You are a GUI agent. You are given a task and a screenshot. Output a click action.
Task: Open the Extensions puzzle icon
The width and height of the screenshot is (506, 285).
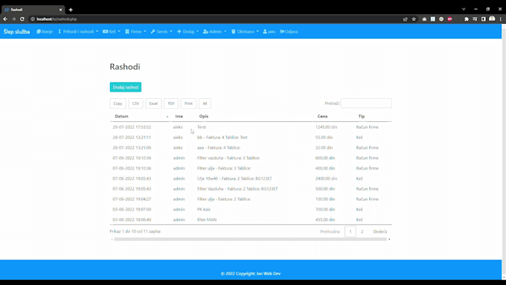(x=467, y=19)
